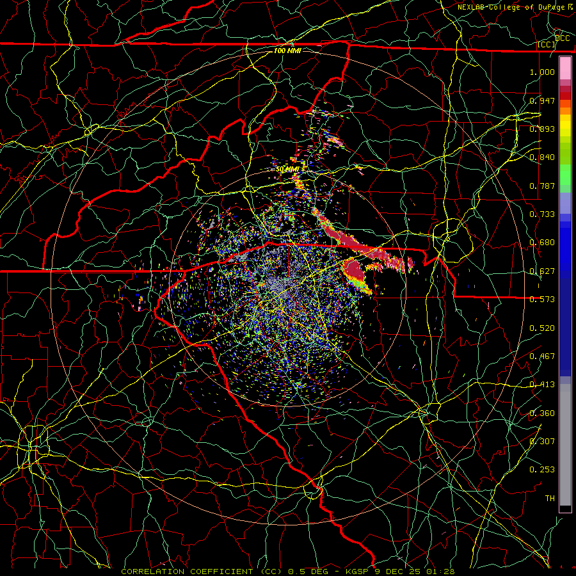The image size is (576, 576).
Task: Click the CORRELATION COEFFICIENT caption text
Action: pos(202,572)
